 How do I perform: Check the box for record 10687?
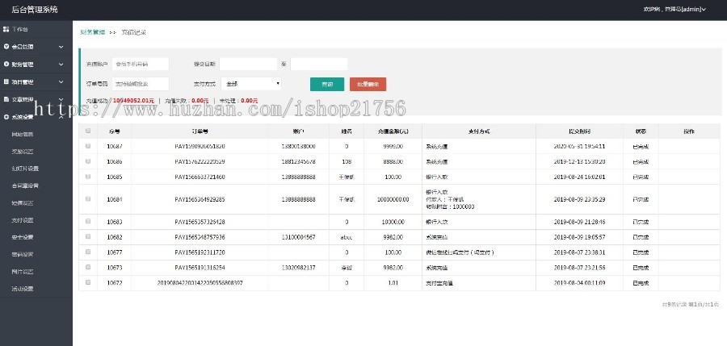(88, 146)
